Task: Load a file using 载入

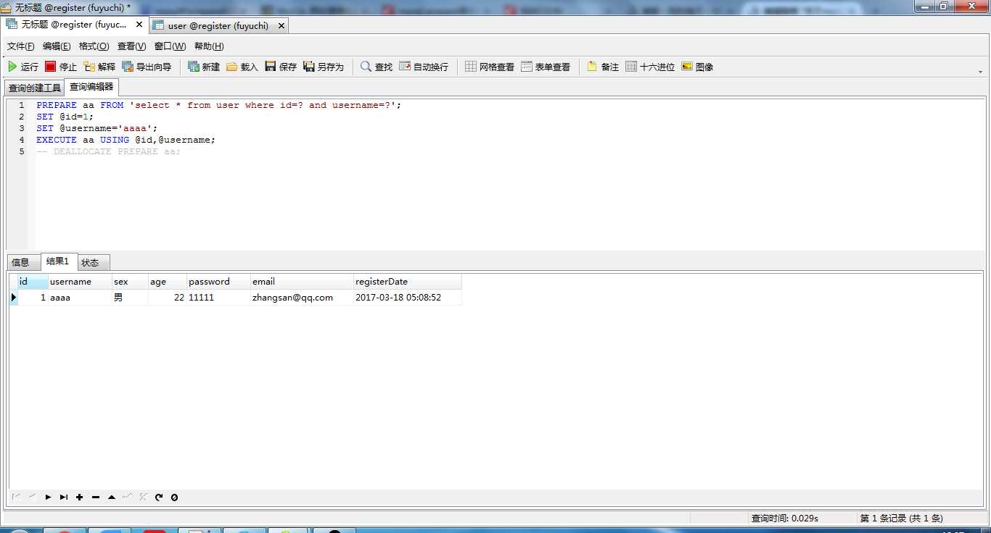Action: pyautogui.click(x=242, y=67)
